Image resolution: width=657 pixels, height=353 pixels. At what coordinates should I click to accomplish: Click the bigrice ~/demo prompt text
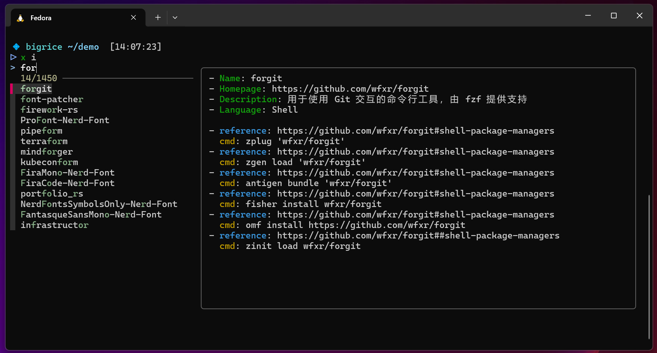point(62,47)
